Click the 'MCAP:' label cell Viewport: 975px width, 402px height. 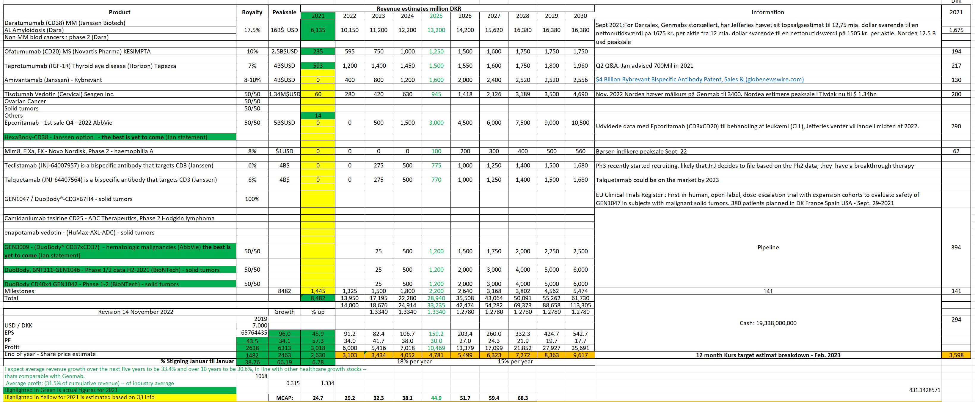click(284, 398)
